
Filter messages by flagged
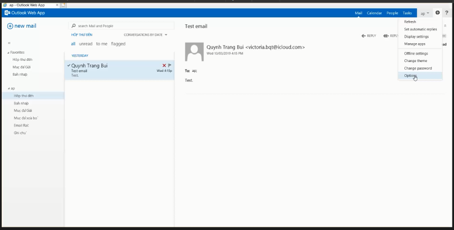point(118,44)
